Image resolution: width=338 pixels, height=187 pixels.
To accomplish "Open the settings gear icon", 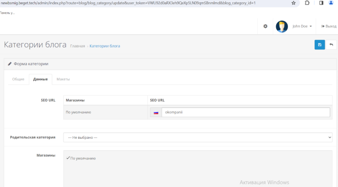I will 265,27.
